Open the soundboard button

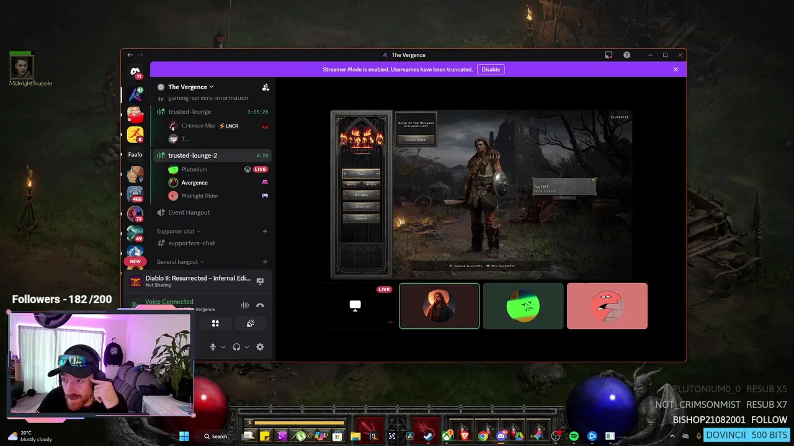[251, 323]
